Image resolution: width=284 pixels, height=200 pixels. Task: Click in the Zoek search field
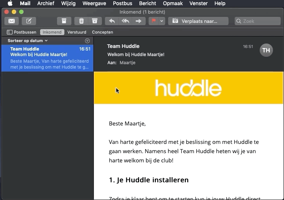[259, 21]
